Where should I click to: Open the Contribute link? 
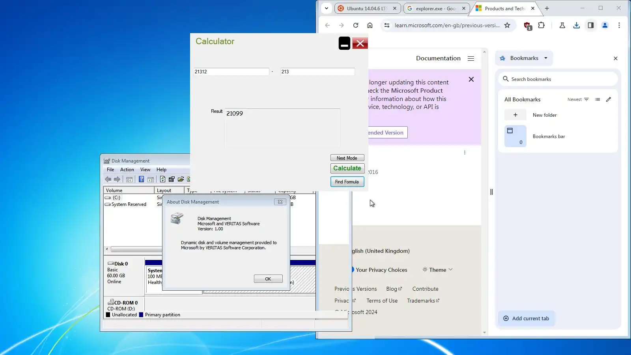click(x=426, y=289)
